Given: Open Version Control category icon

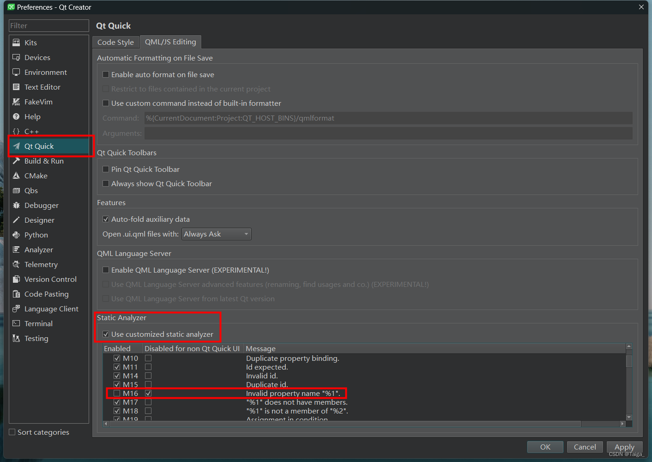Looking at the screenshot, I should point(16,279).
